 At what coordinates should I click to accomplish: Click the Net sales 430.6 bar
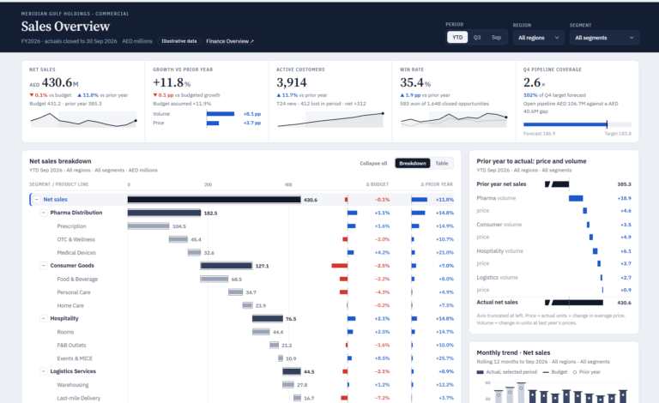[x=214, y=200]
